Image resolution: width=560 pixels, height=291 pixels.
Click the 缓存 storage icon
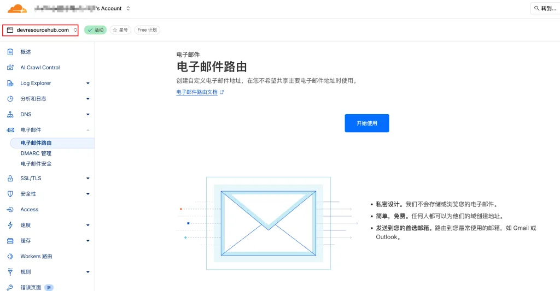tap(10, 241)
